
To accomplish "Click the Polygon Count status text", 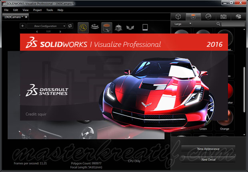I will click(x=86, y=163).
